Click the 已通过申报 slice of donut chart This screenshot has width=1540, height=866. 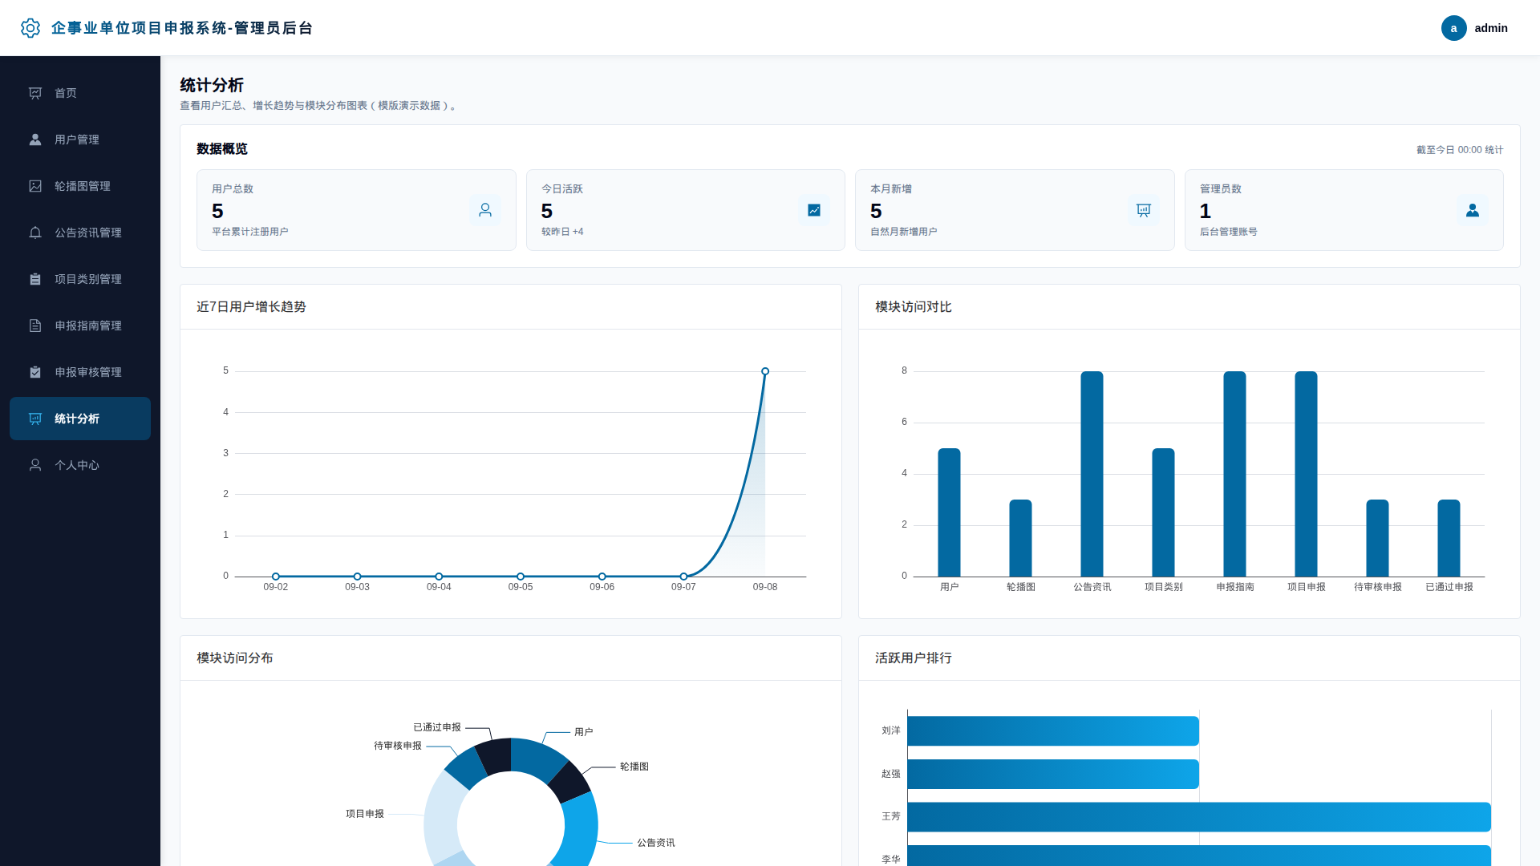click(x=494, y=755)
